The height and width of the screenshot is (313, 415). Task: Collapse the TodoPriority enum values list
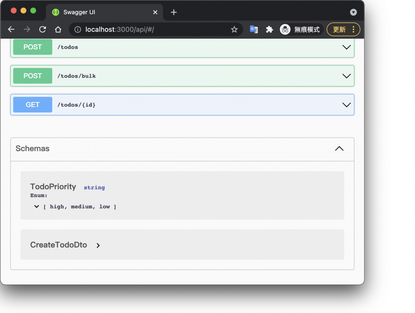click(x=37, y=207)
